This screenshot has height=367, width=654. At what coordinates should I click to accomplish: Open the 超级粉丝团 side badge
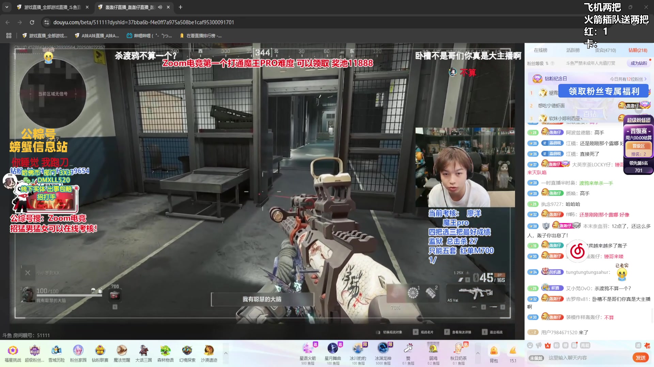click(638, 120)
